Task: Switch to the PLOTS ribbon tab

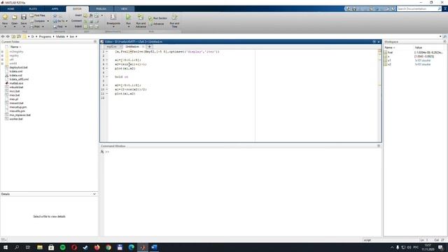Action: pos(33,9)
